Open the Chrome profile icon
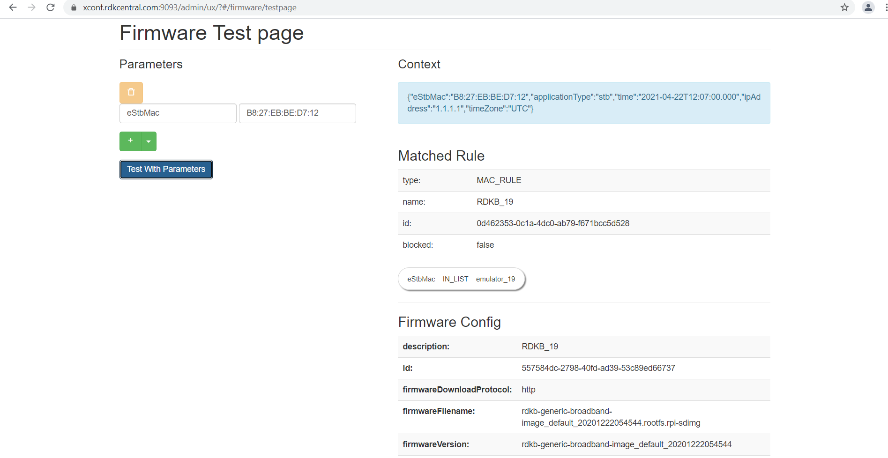The height and width of the screenshot is (458, 888). pyautogui.click(x=868, y=7)
